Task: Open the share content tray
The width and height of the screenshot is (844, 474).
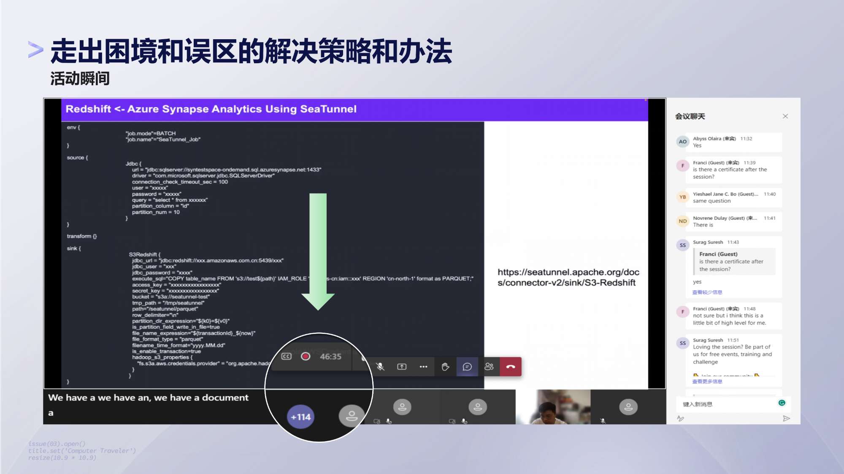Action: (x=402, y=367)
